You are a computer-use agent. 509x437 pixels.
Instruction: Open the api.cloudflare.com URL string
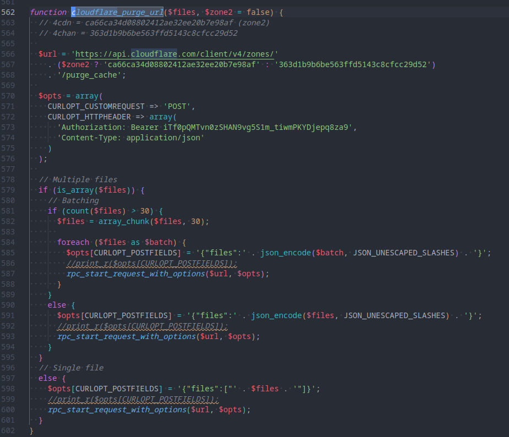pyautogui.click(x=174, y=54)
